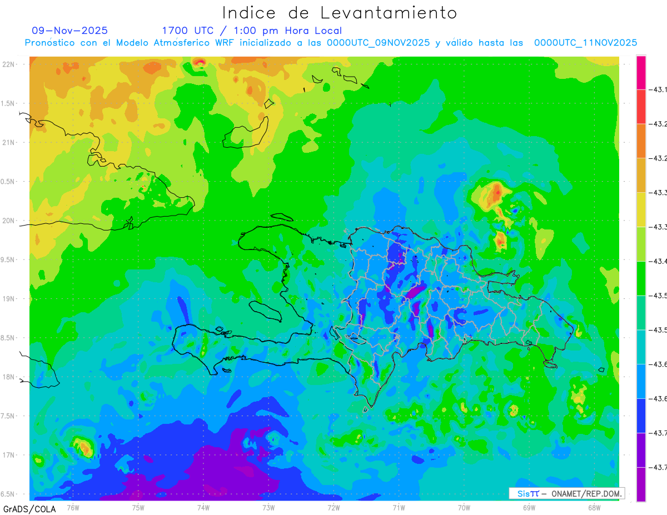Click the '8.5N' latitude label
The image size is (667, 515).
(8, 338)
